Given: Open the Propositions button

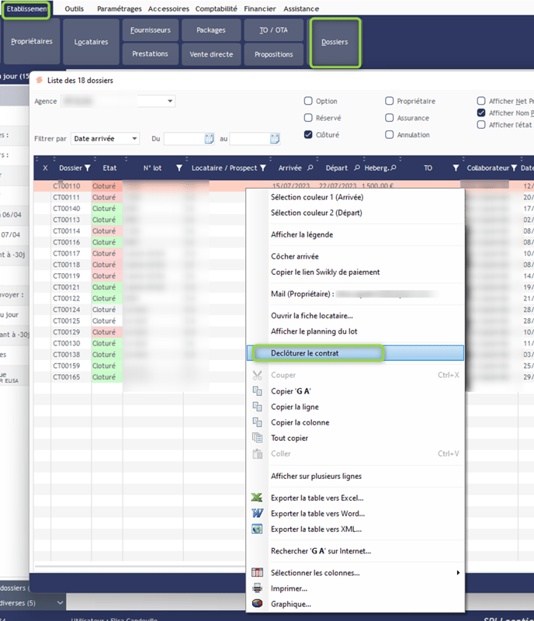Looking at the screenshot, I should point(274,54).
